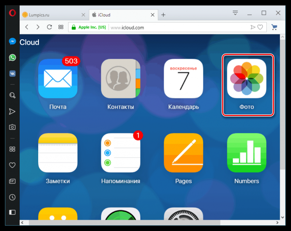This screenshot has width=291, height=231.
Task: Click the Apple Inc. [US] certificate label
Action: pos(92,27)
